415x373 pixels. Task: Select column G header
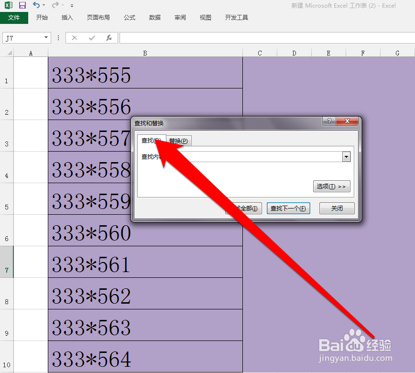(x=397, y=53)
